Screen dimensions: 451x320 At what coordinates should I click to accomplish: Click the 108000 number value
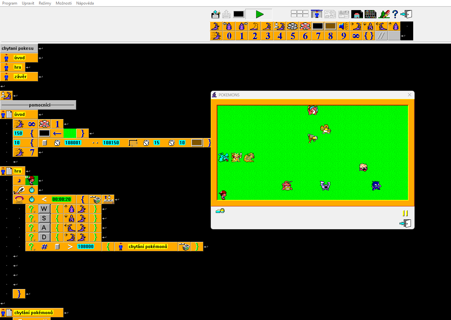coord(86,247)
